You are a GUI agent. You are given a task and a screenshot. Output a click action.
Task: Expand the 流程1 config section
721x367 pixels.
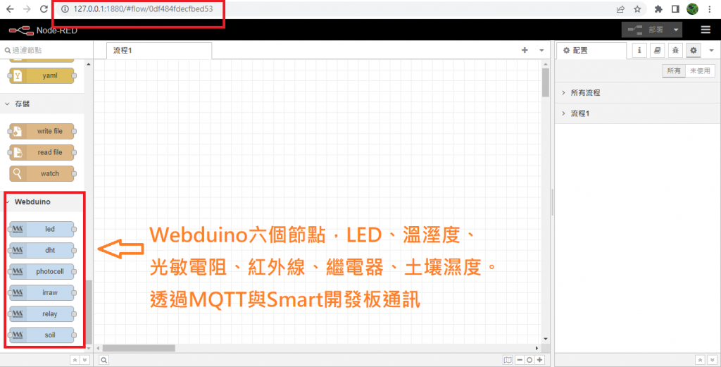click(x=638, y=113)
